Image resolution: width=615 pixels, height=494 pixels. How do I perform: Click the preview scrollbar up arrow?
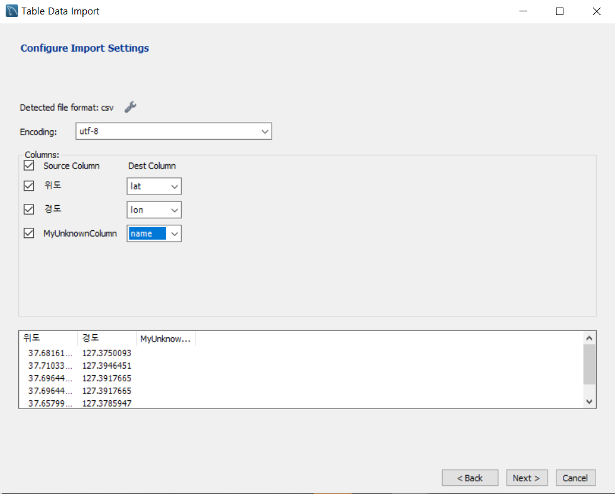[x=589, y=338]
